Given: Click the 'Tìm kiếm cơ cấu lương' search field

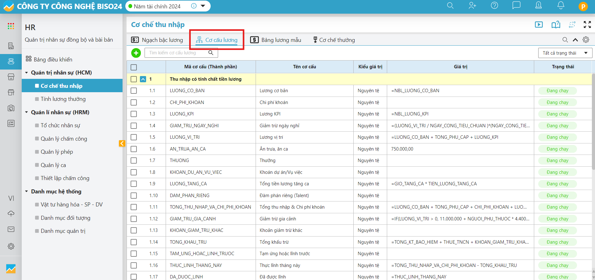Looking at the screenshot, I should pyautogui.click(x=177, y=53).
